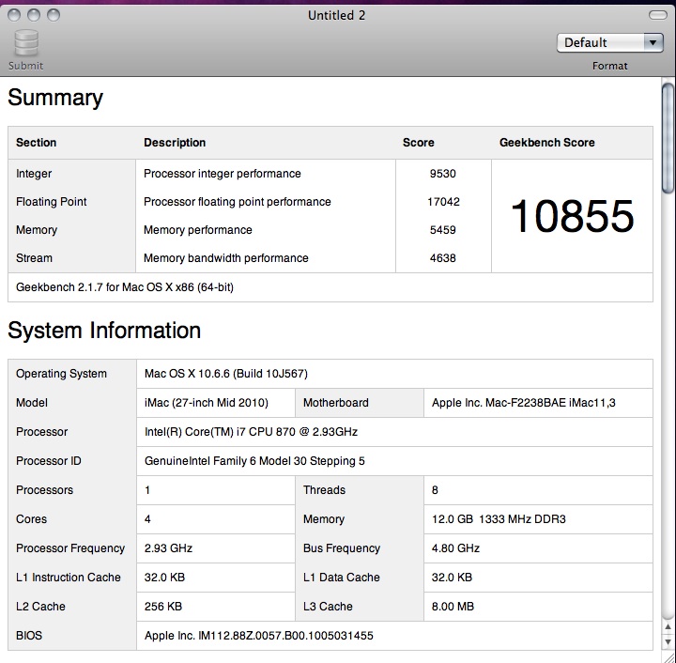Click the 4.80 GHz bus frequency value

pyautogui.click(x=455, y=547)
